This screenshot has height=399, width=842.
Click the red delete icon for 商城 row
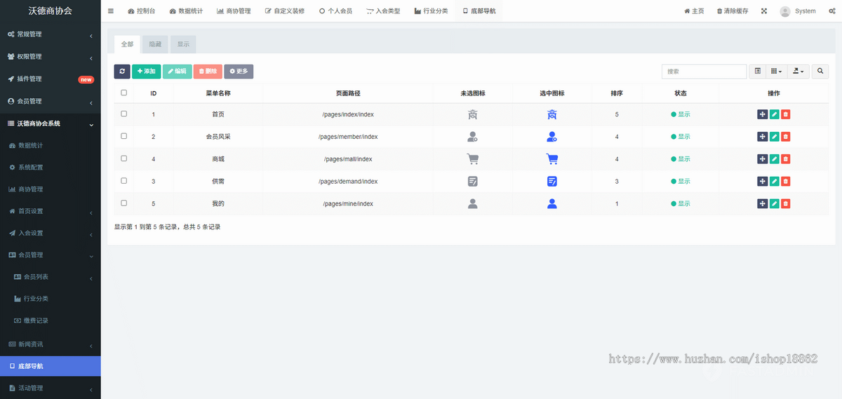point(786,159)
